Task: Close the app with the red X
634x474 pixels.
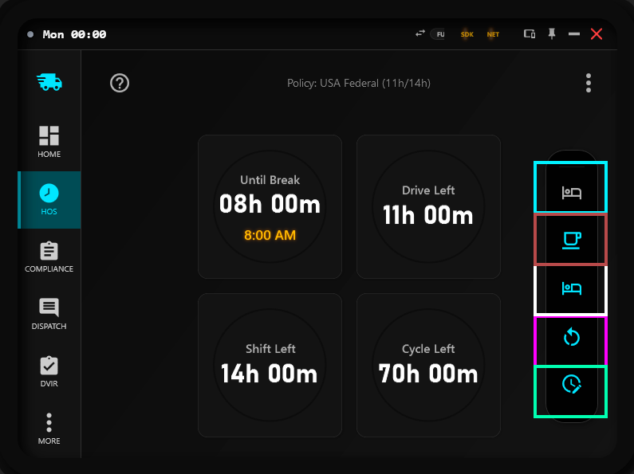Action: (x=597, y=34)
